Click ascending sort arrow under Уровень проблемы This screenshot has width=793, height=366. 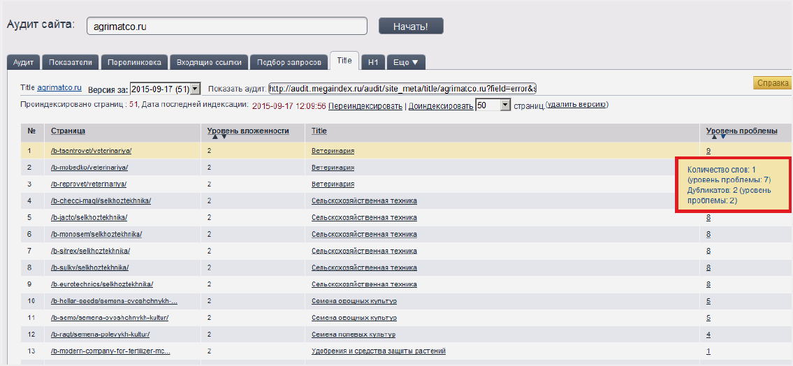(714, 137)
